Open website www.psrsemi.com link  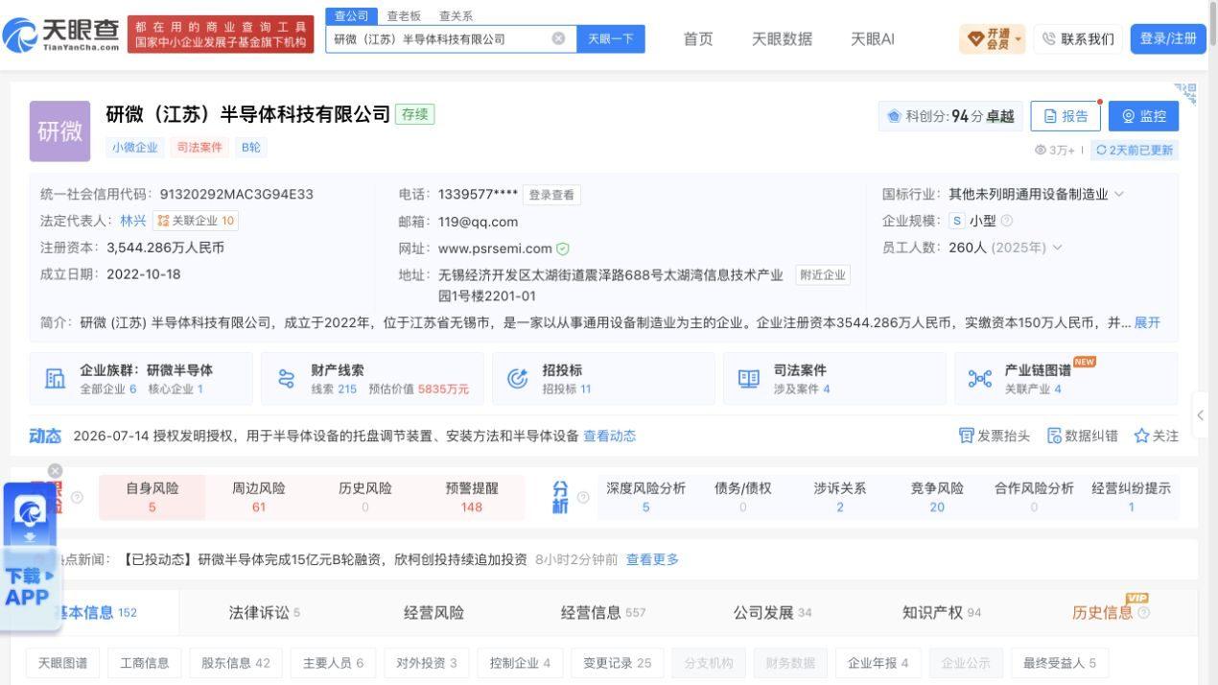click(495, 248)
